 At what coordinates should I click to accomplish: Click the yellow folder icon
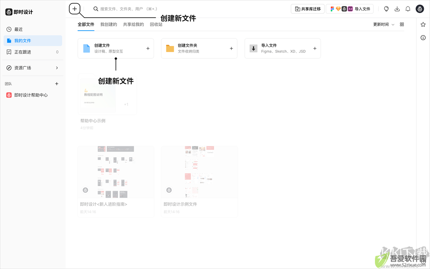click(x=170, y=48)
